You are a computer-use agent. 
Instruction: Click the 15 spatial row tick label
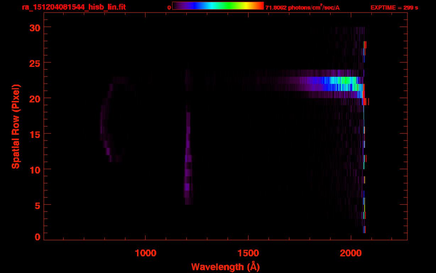tap(34, 134)
